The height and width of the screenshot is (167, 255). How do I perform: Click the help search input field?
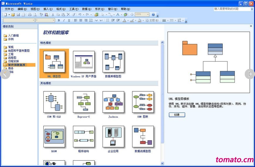pyautogui.click(x=232, y=9)
